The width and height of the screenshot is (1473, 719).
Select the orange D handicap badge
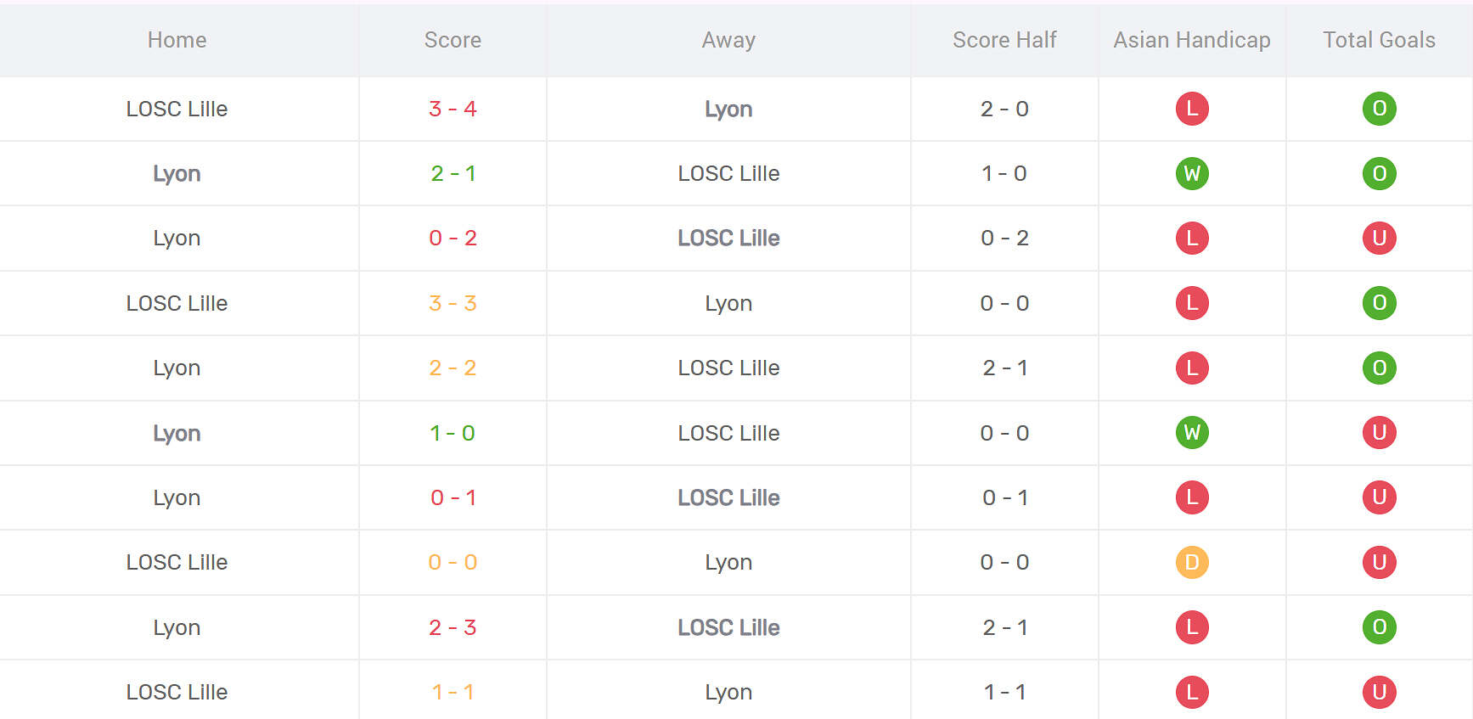tap(1192, 562)
